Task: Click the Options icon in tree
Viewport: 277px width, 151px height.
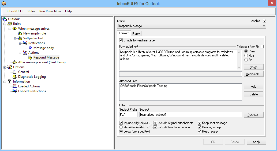Action: 10,67
